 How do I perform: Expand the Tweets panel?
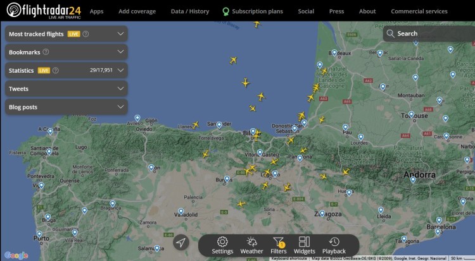120,89
